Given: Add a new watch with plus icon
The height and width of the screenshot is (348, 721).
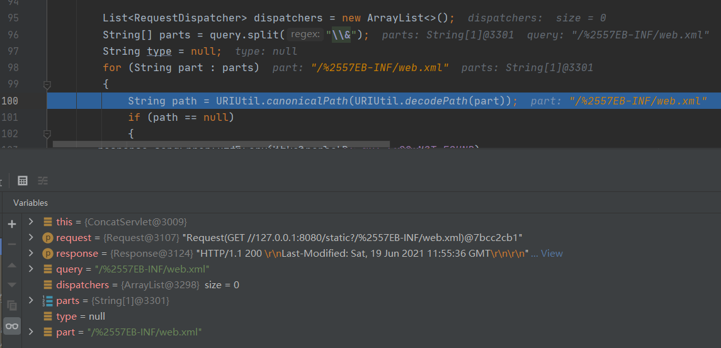Looking at the screenshot, I should click(x=11, y=224).
